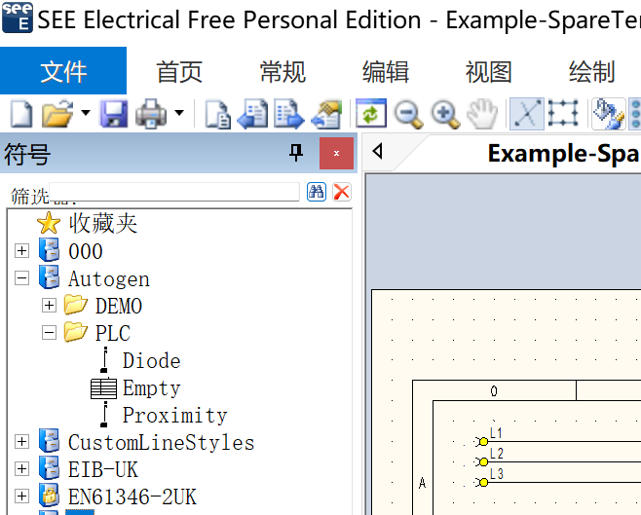This screenshot has height=515, width=641.
Task: Toggle the dotted square grid button
Action: pyautogui.click(x=563, y=113)
